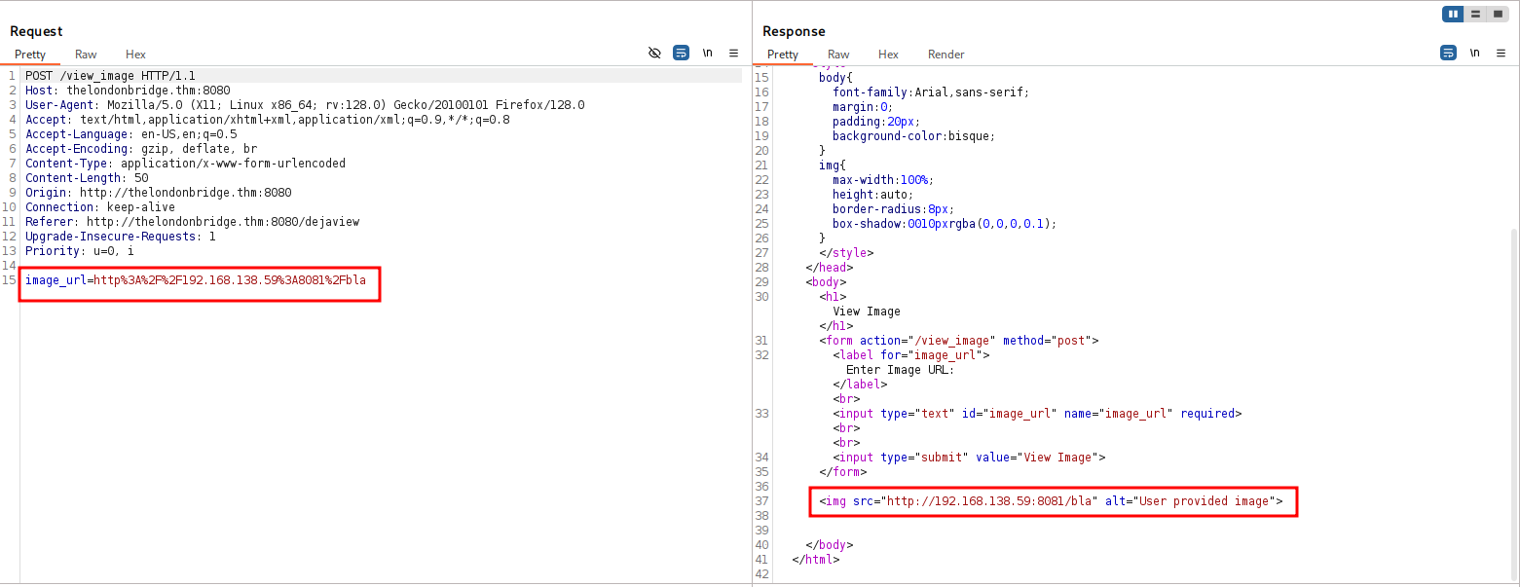Toggle word wrap in Request panel
The height and width of the screenshot is (587, 1520).
click(x=681, y=54)
